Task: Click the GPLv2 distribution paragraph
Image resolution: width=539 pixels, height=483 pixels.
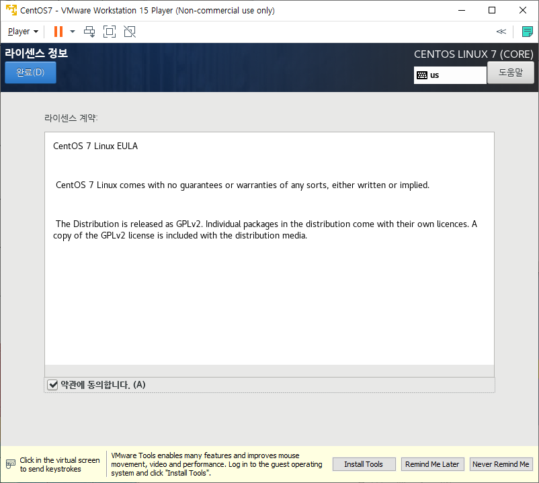Action: pos(265,230)
